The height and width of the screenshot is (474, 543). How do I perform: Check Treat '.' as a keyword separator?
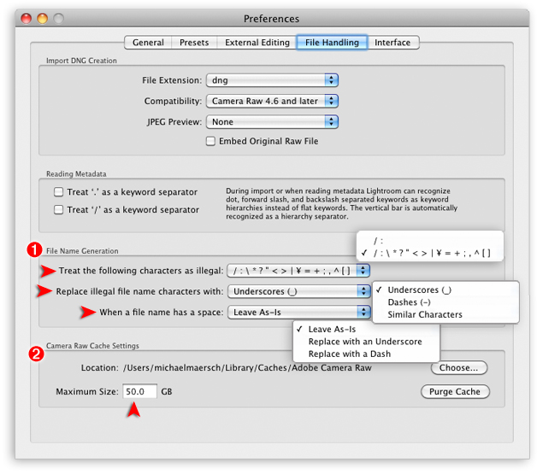pyautogui.click(x=58, y=192)
